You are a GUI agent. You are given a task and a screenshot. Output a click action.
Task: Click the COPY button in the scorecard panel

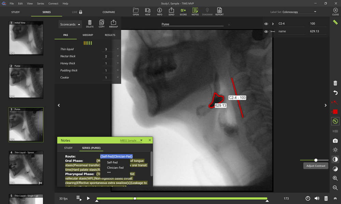coord(101,23)
